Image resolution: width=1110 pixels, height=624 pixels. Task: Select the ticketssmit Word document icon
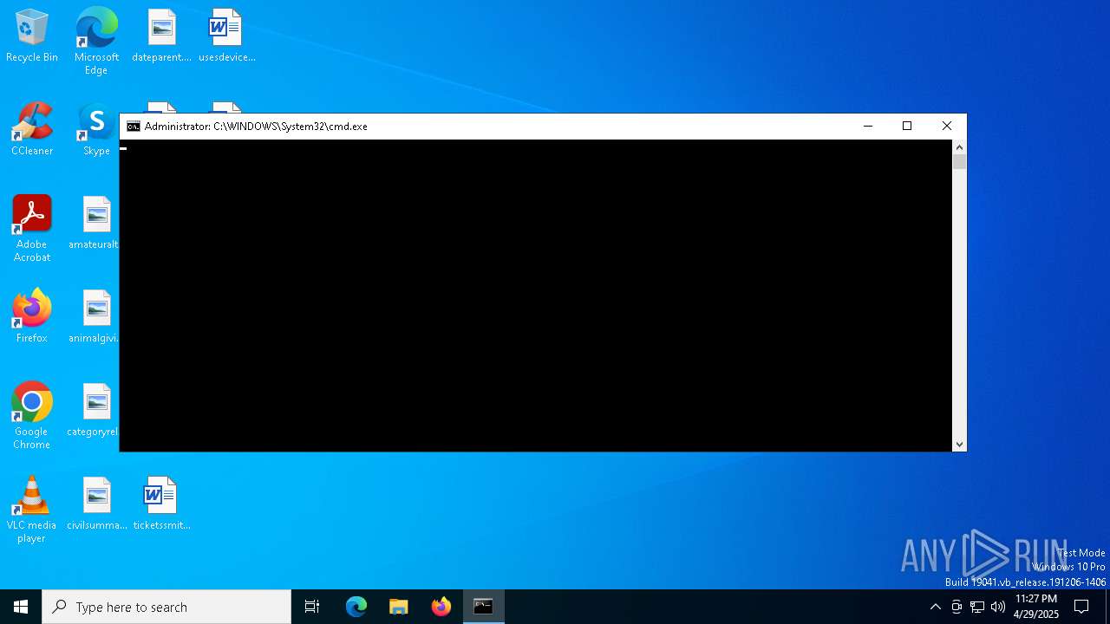[161, 504]
